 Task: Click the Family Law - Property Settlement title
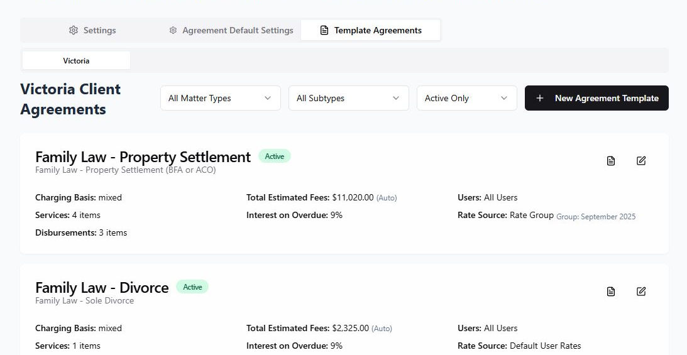click(x=143, y=156)
